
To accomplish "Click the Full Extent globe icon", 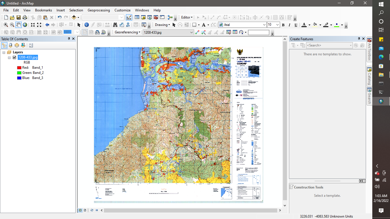I will click(x=25, y=25).
